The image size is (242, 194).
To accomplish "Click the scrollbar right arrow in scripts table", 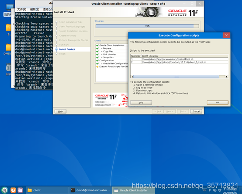I will (226, 77).
